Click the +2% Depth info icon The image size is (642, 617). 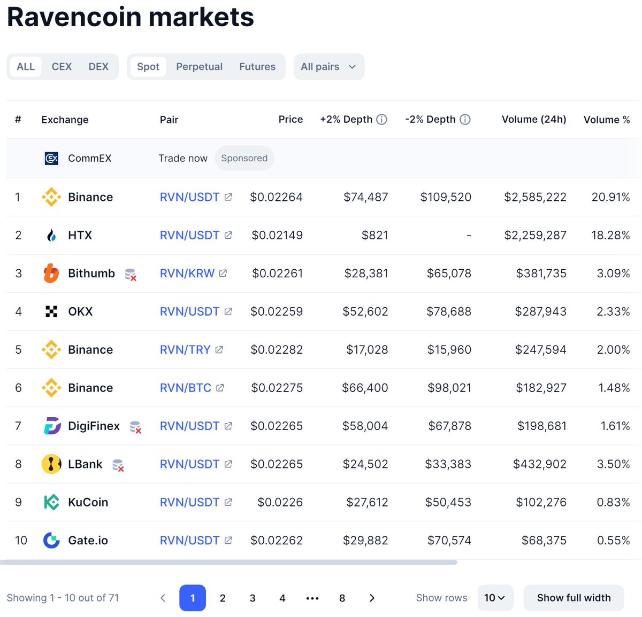[381, 120]
